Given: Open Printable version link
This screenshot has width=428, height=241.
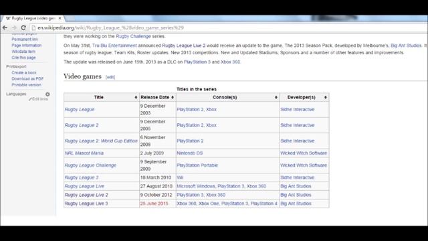Looking at the screenshot, I should [26, 85].
